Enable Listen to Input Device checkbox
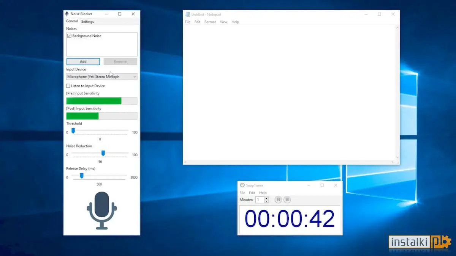Viewport: 456px width, 256px height. [68, 86]
